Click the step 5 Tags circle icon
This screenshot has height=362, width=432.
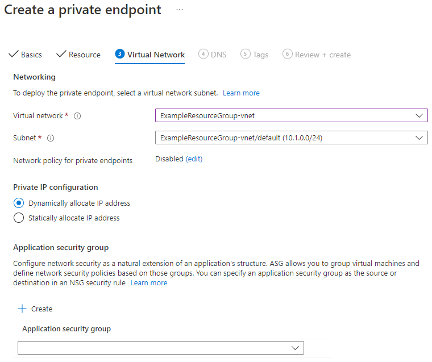(245, 54)
